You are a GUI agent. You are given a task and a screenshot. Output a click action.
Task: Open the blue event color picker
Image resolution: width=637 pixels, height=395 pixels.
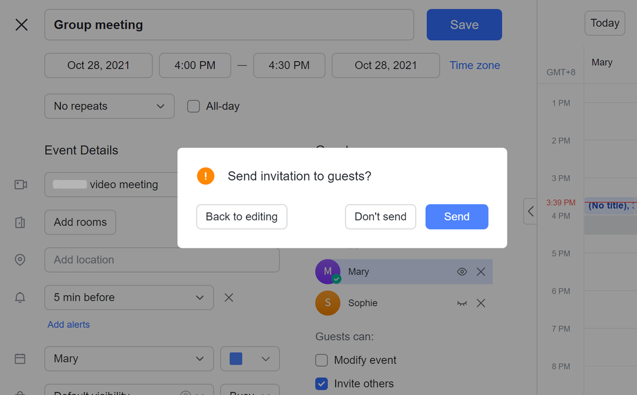pos(250,359)
